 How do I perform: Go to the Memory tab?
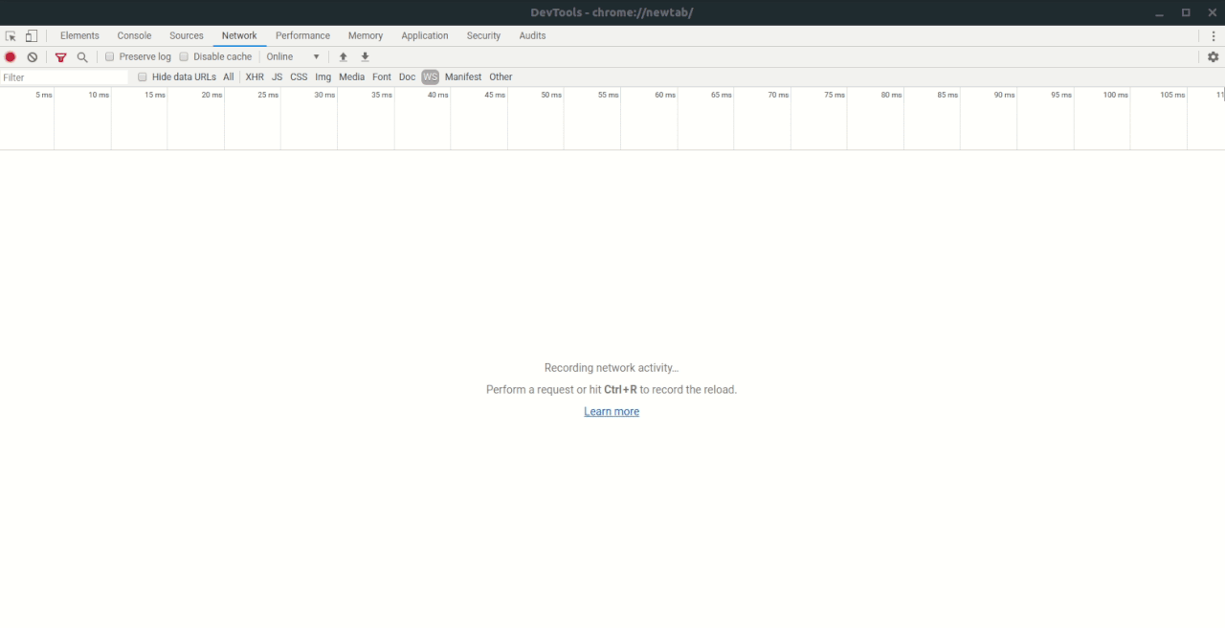pos(366,35)
